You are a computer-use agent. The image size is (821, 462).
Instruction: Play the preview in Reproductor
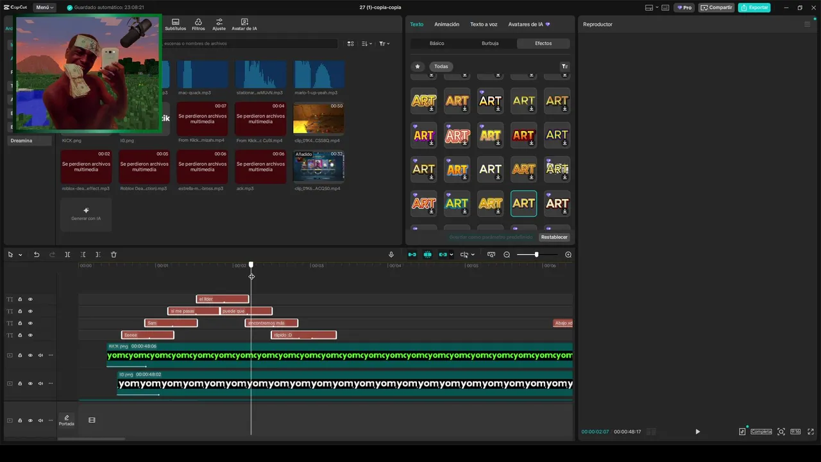698,432
